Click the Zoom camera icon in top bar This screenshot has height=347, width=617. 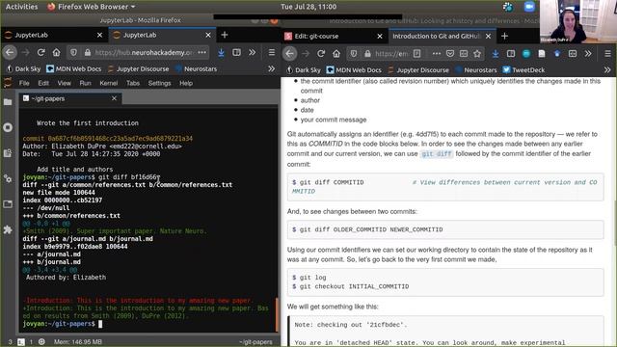(x=529, y=7)
